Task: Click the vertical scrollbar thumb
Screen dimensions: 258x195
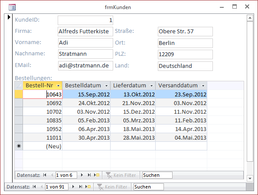Action: (x=250, y=91)
